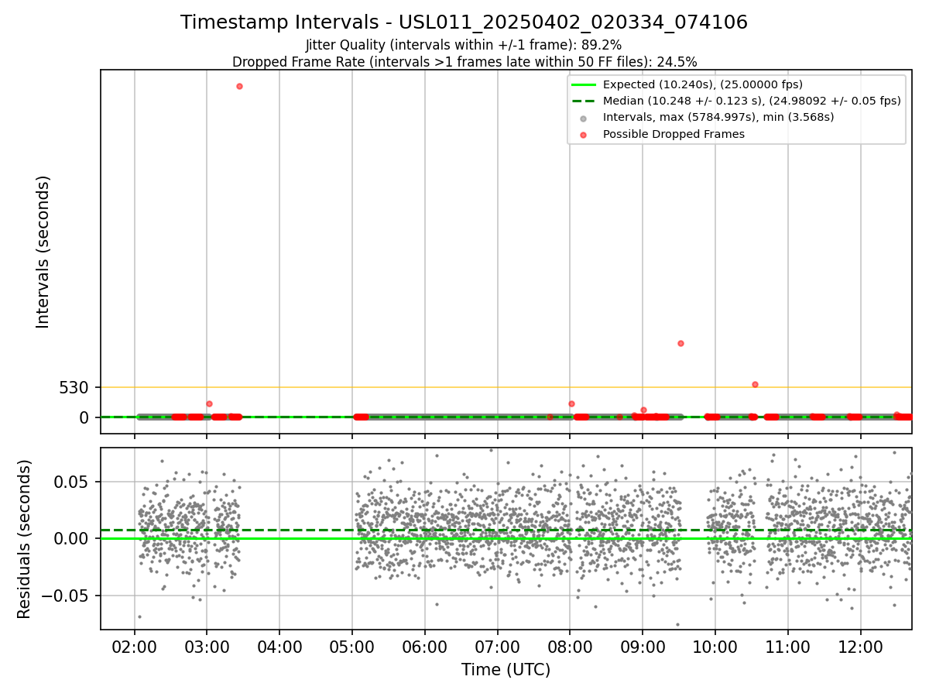Screen dimensions: 929x697
Task: Click the red point just below the 530 line
Action: [x=755, y=384]
